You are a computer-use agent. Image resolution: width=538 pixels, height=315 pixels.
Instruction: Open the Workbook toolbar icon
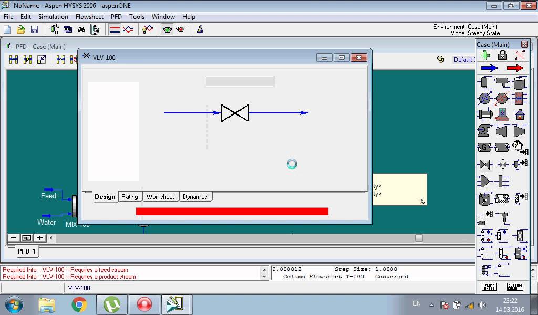68,29
